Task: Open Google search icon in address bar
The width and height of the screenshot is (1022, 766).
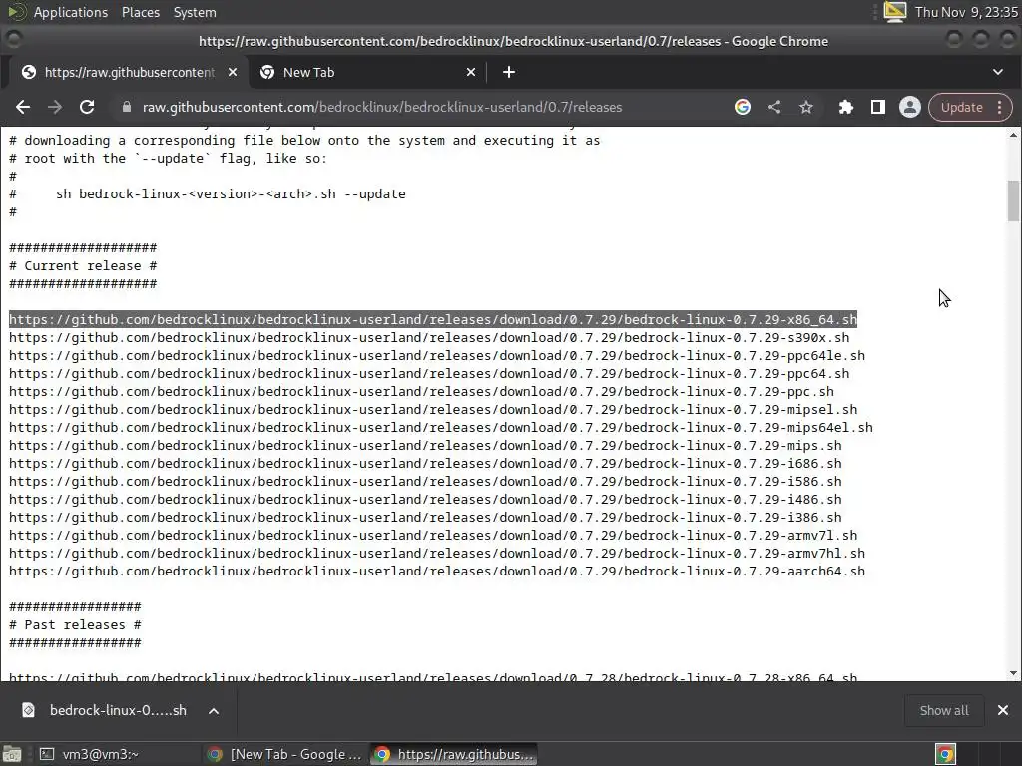Action: [x=743, y=108]
